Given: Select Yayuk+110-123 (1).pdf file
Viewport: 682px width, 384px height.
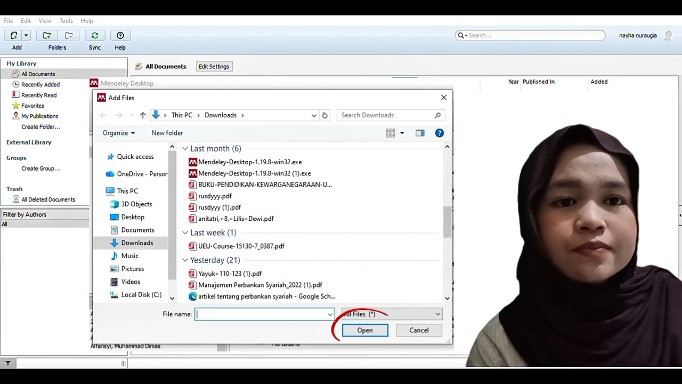Looking at the screenshot, I should 225,274.
